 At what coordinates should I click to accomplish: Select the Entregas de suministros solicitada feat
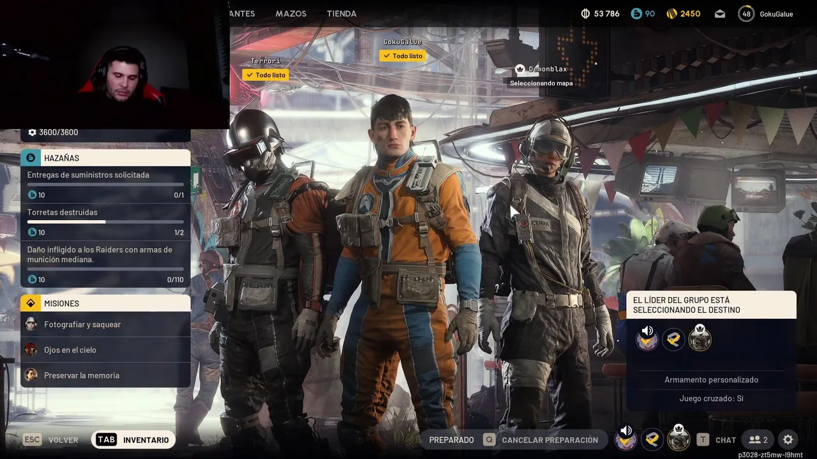105,185
